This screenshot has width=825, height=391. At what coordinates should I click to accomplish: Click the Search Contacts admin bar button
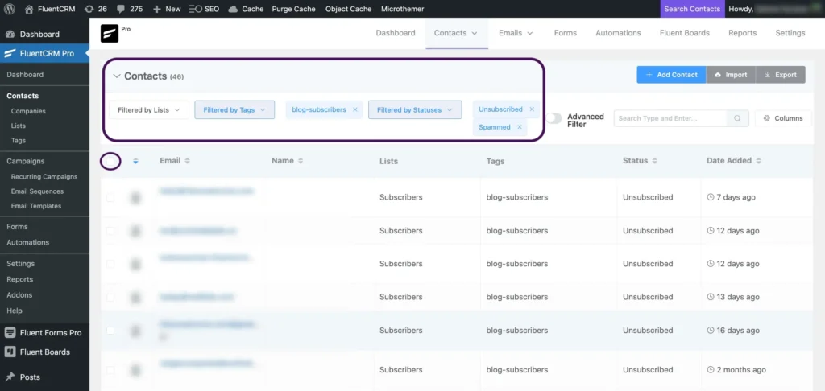692,9
